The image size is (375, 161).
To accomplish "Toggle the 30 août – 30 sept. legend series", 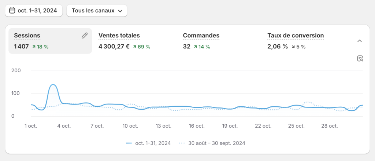I will pos(216,143).
